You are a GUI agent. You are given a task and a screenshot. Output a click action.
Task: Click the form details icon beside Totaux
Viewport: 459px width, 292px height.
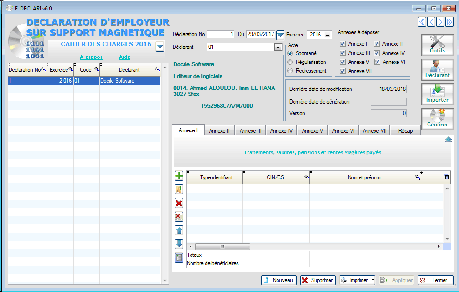pyautogui.click(x=179, y=257)
